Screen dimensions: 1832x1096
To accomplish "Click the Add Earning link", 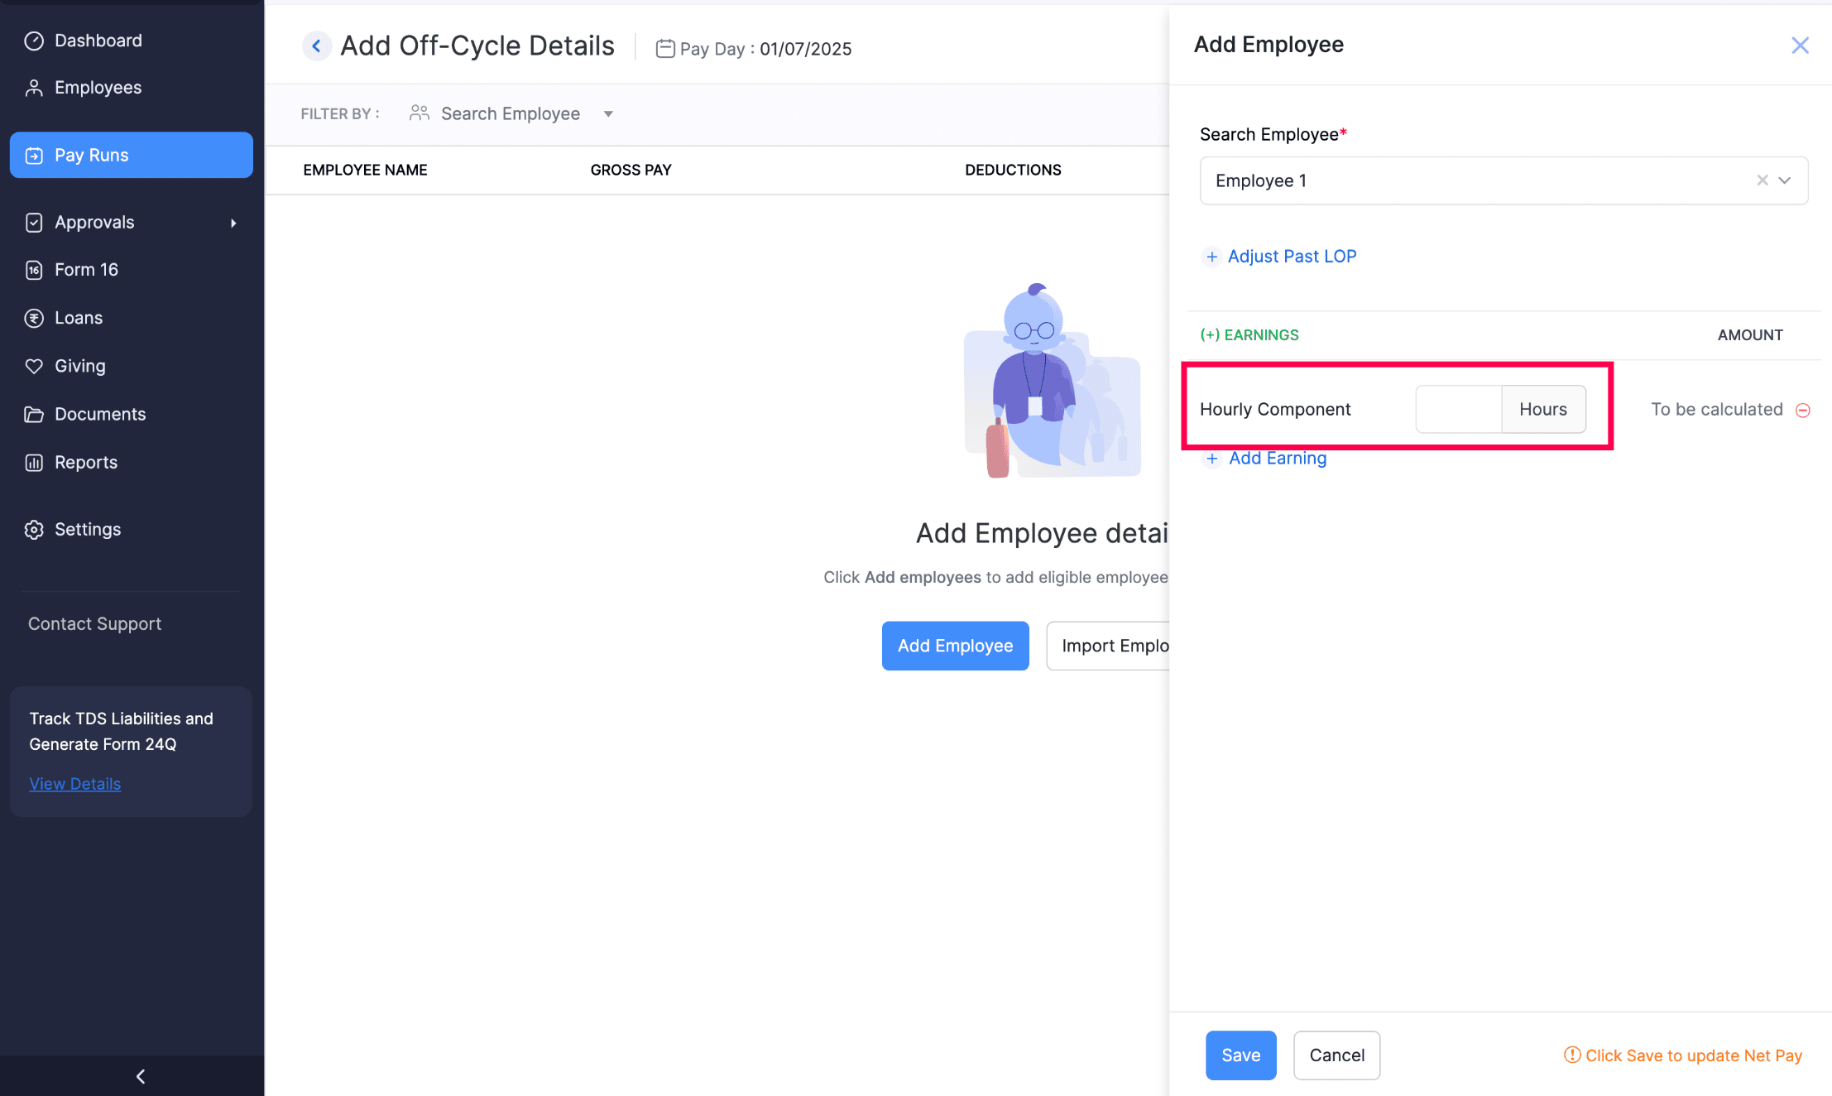I will tap(1277, 459).
